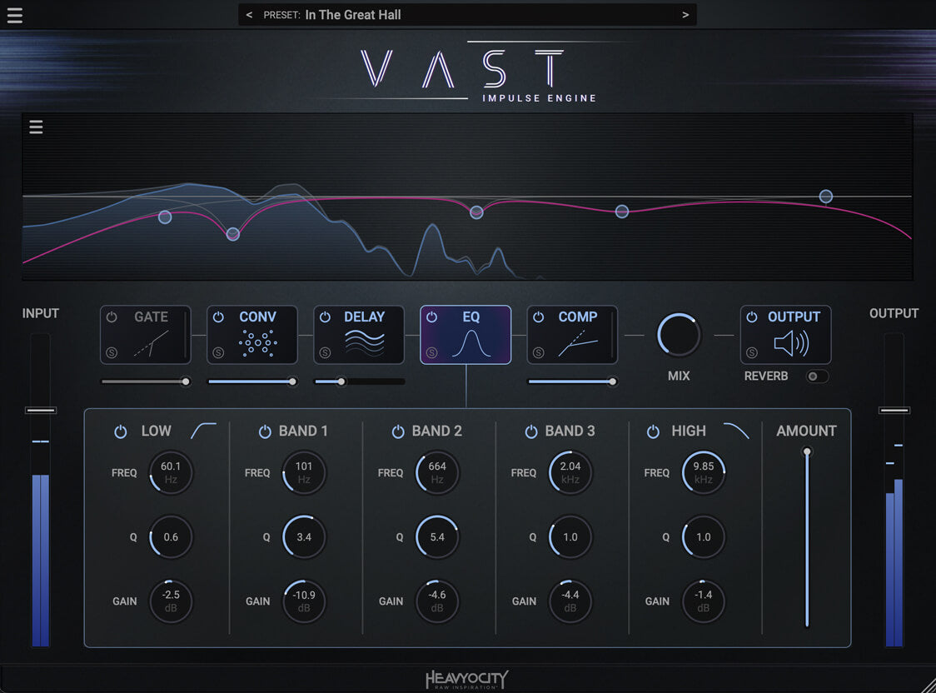936x693 pixels.
Task: Click the Output module solo icon
Action: point(752,353)
